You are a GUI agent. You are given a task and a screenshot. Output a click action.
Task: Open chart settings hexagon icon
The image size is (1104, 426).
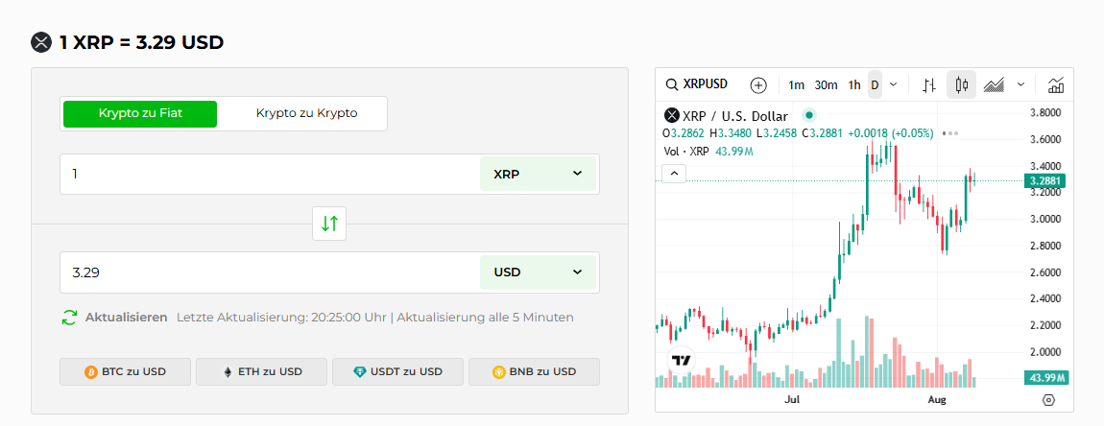coord(1048,400)
